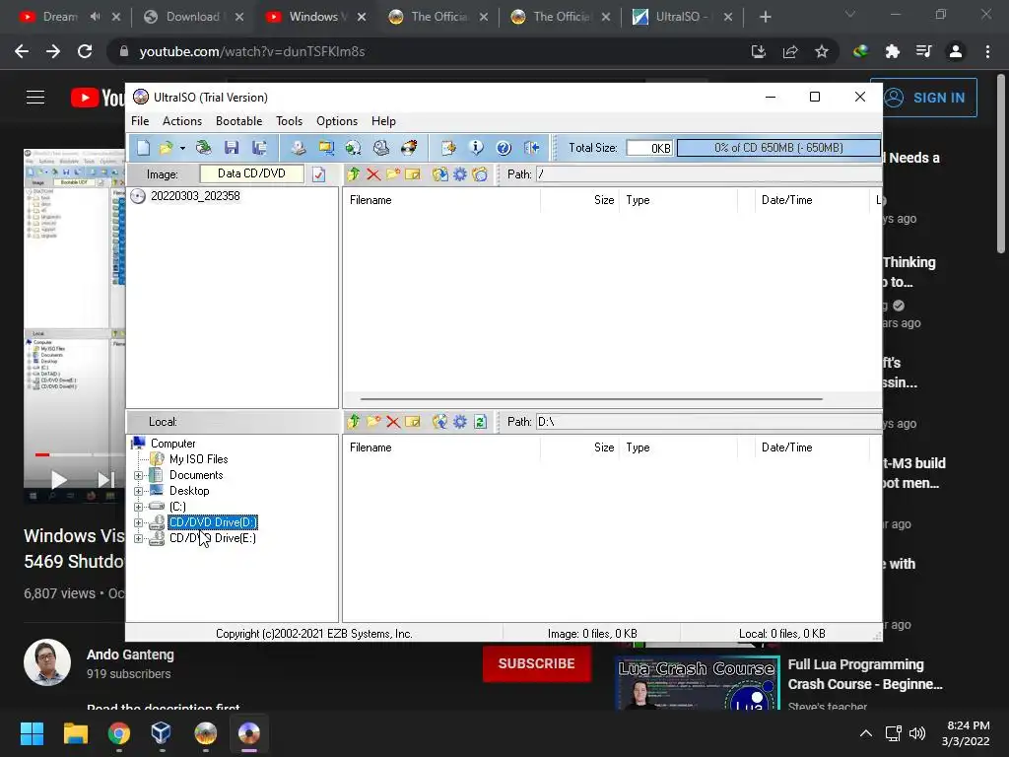Click the blue Help question mark icon
Screen dimensions: 1009x757
pyautogui.click(x=504, y=148)
